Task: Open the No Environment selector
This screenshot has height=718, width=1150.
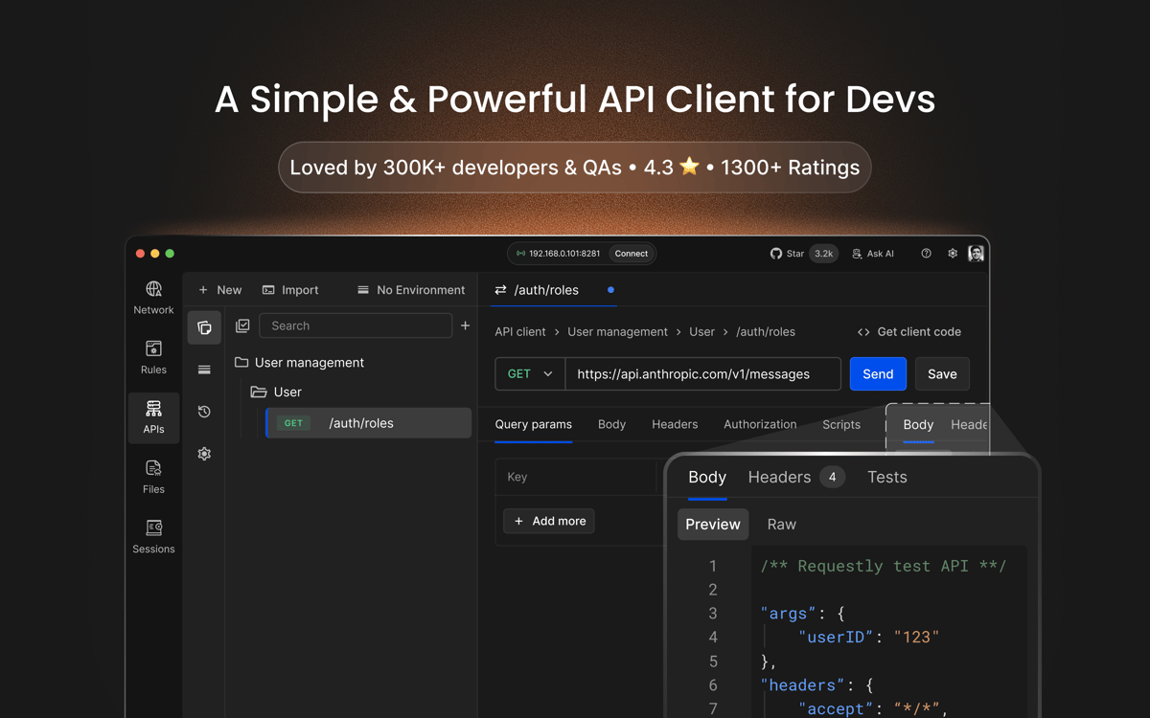Action: (410, 290)
